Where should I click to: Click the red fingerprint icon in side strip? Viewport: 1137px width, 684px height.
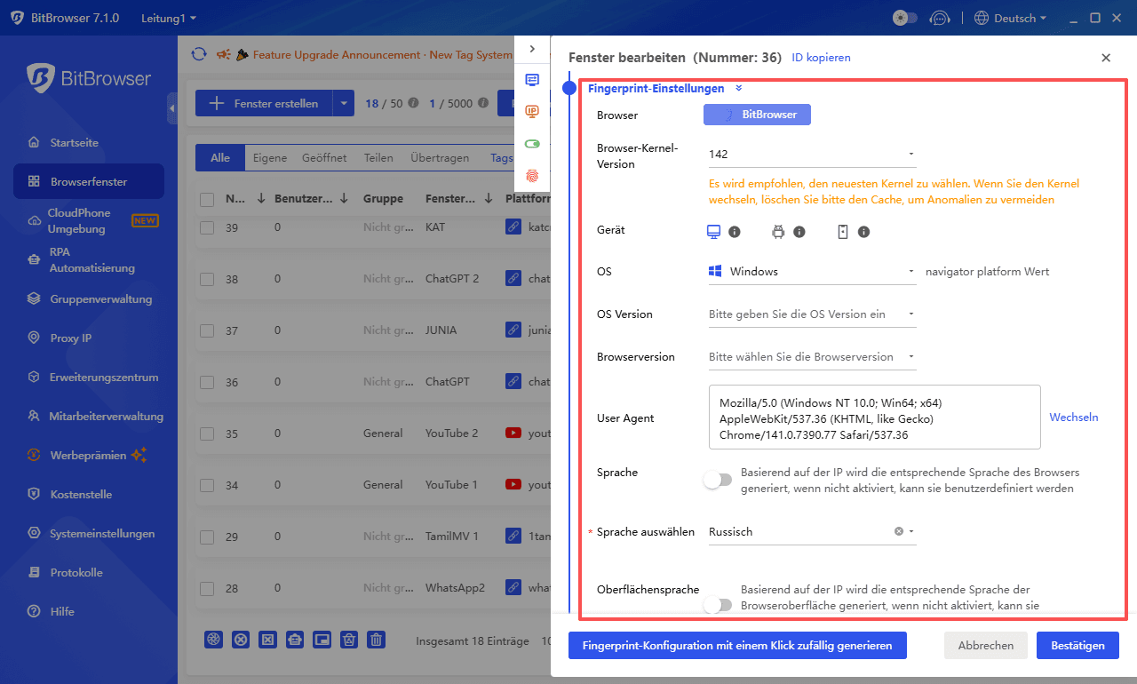(x=532, y=176)
